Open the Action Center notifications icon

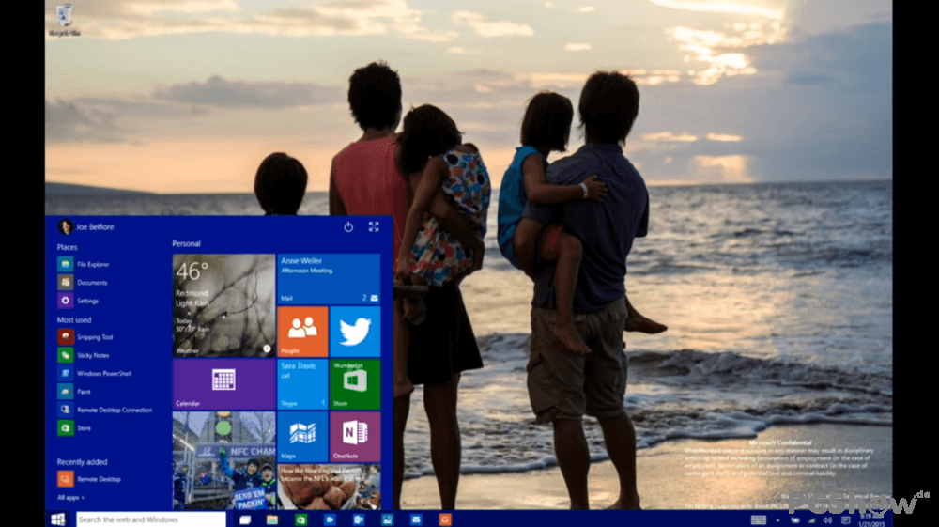[845, 520]
